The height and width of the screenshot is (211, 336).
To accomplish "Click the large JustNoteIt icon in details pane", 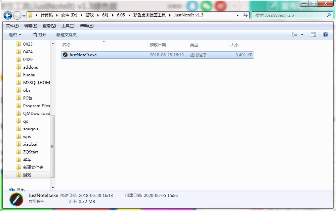I will pyautogui.click(x=16, y=200).
